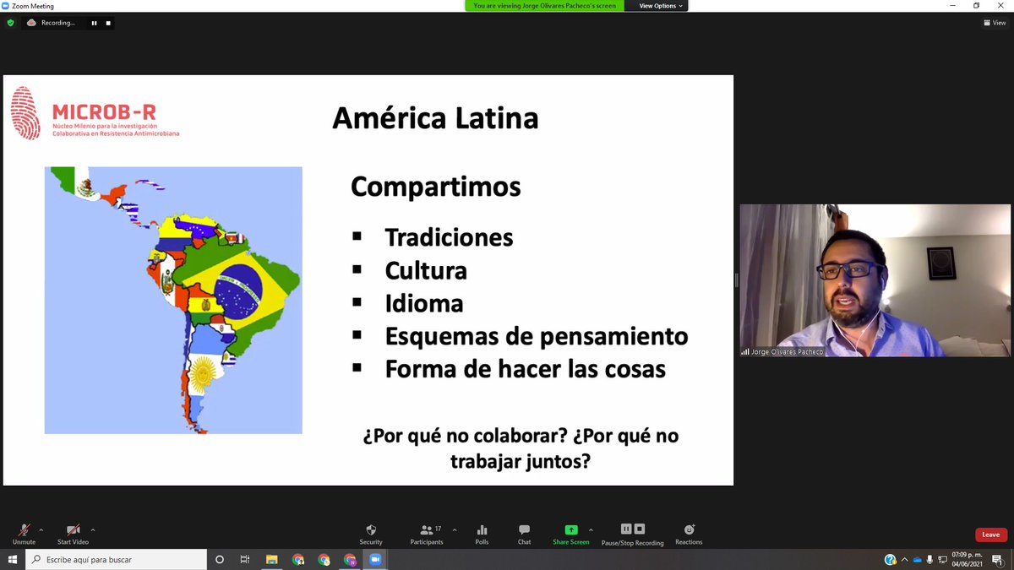This screenshot has width=1014, height=570.
Task: Show hidden system tray icons
Action: tap(906, 559)
